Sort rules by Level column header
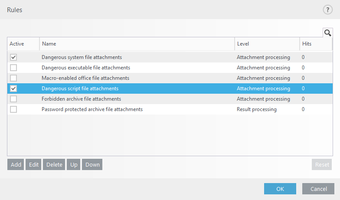The width and height of the screenshot is (340, 200). 267,44
